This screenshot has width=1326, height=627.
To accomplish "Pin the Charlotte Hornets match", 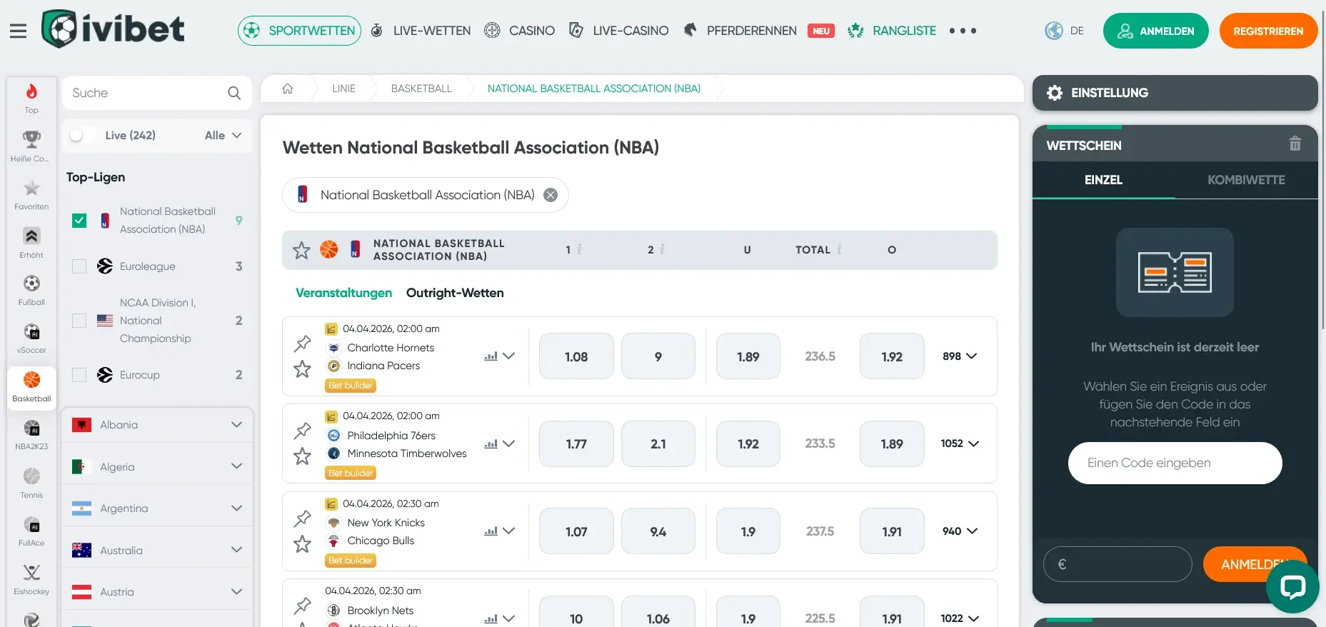I will click(303, 343).
